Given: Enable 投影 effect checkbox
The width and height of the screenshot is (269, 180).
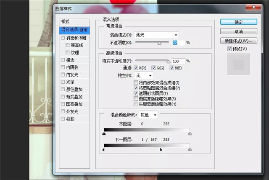Looking at the screenshot, I should tap(63, 119).
